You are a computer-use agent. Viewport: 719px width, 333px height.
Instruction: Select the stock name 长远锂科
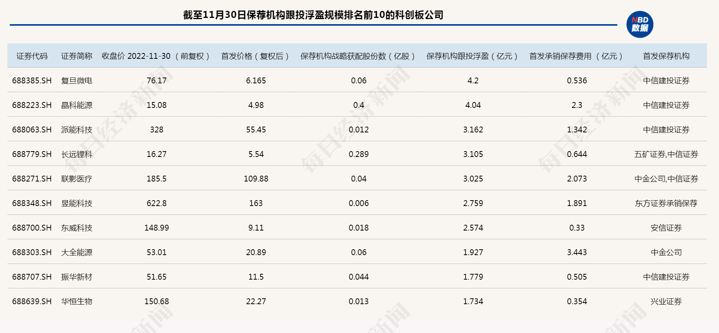click(77, 154)
